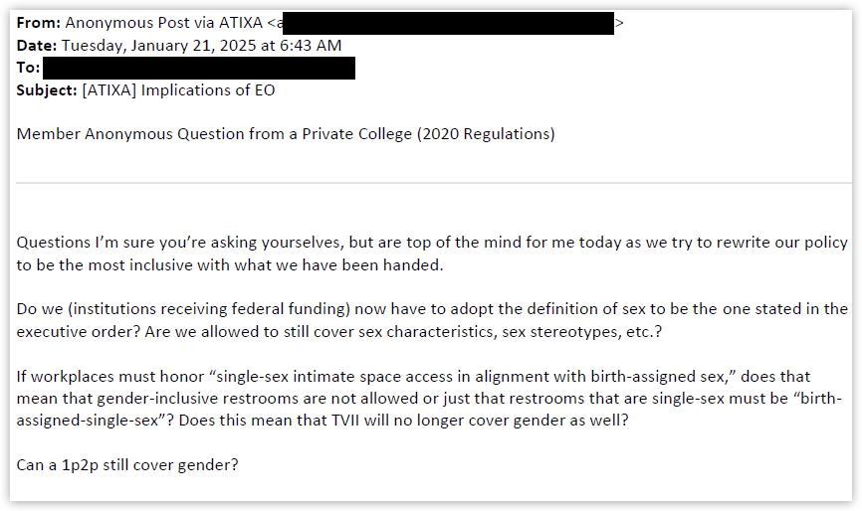Click the horizontal divider line under the header
The width and height of the screenshot is (862, 511).
pyautogui.click(x=434, y=183)
